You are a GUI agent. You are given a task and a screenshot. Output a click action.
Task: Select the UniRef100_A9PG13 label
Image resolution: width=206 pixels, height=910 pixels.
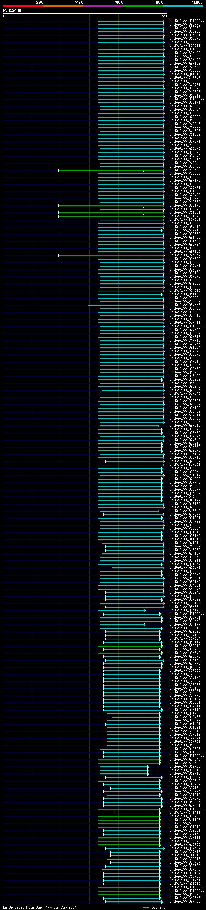(185, 426)
